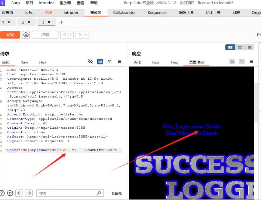This screenshot has width=261, height=200.
Task: Switch to the Intruder tool tab
Action: (x=71, y=12)
